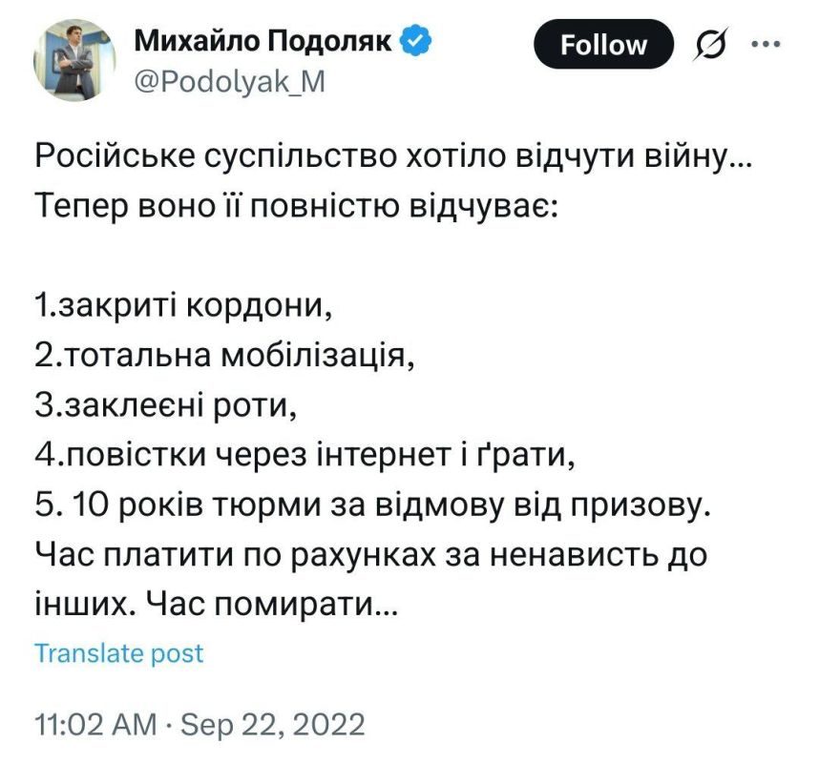This screenshot has height=763, width=819.
Task: Translate the Ukrainian text to English
Action: [x=118, y=653]
